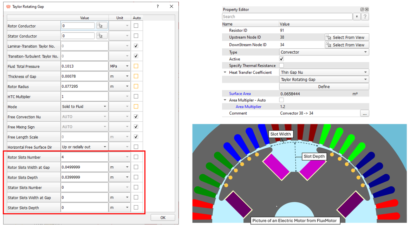Close the Property Editor panel with X icon

coord(367,9)
